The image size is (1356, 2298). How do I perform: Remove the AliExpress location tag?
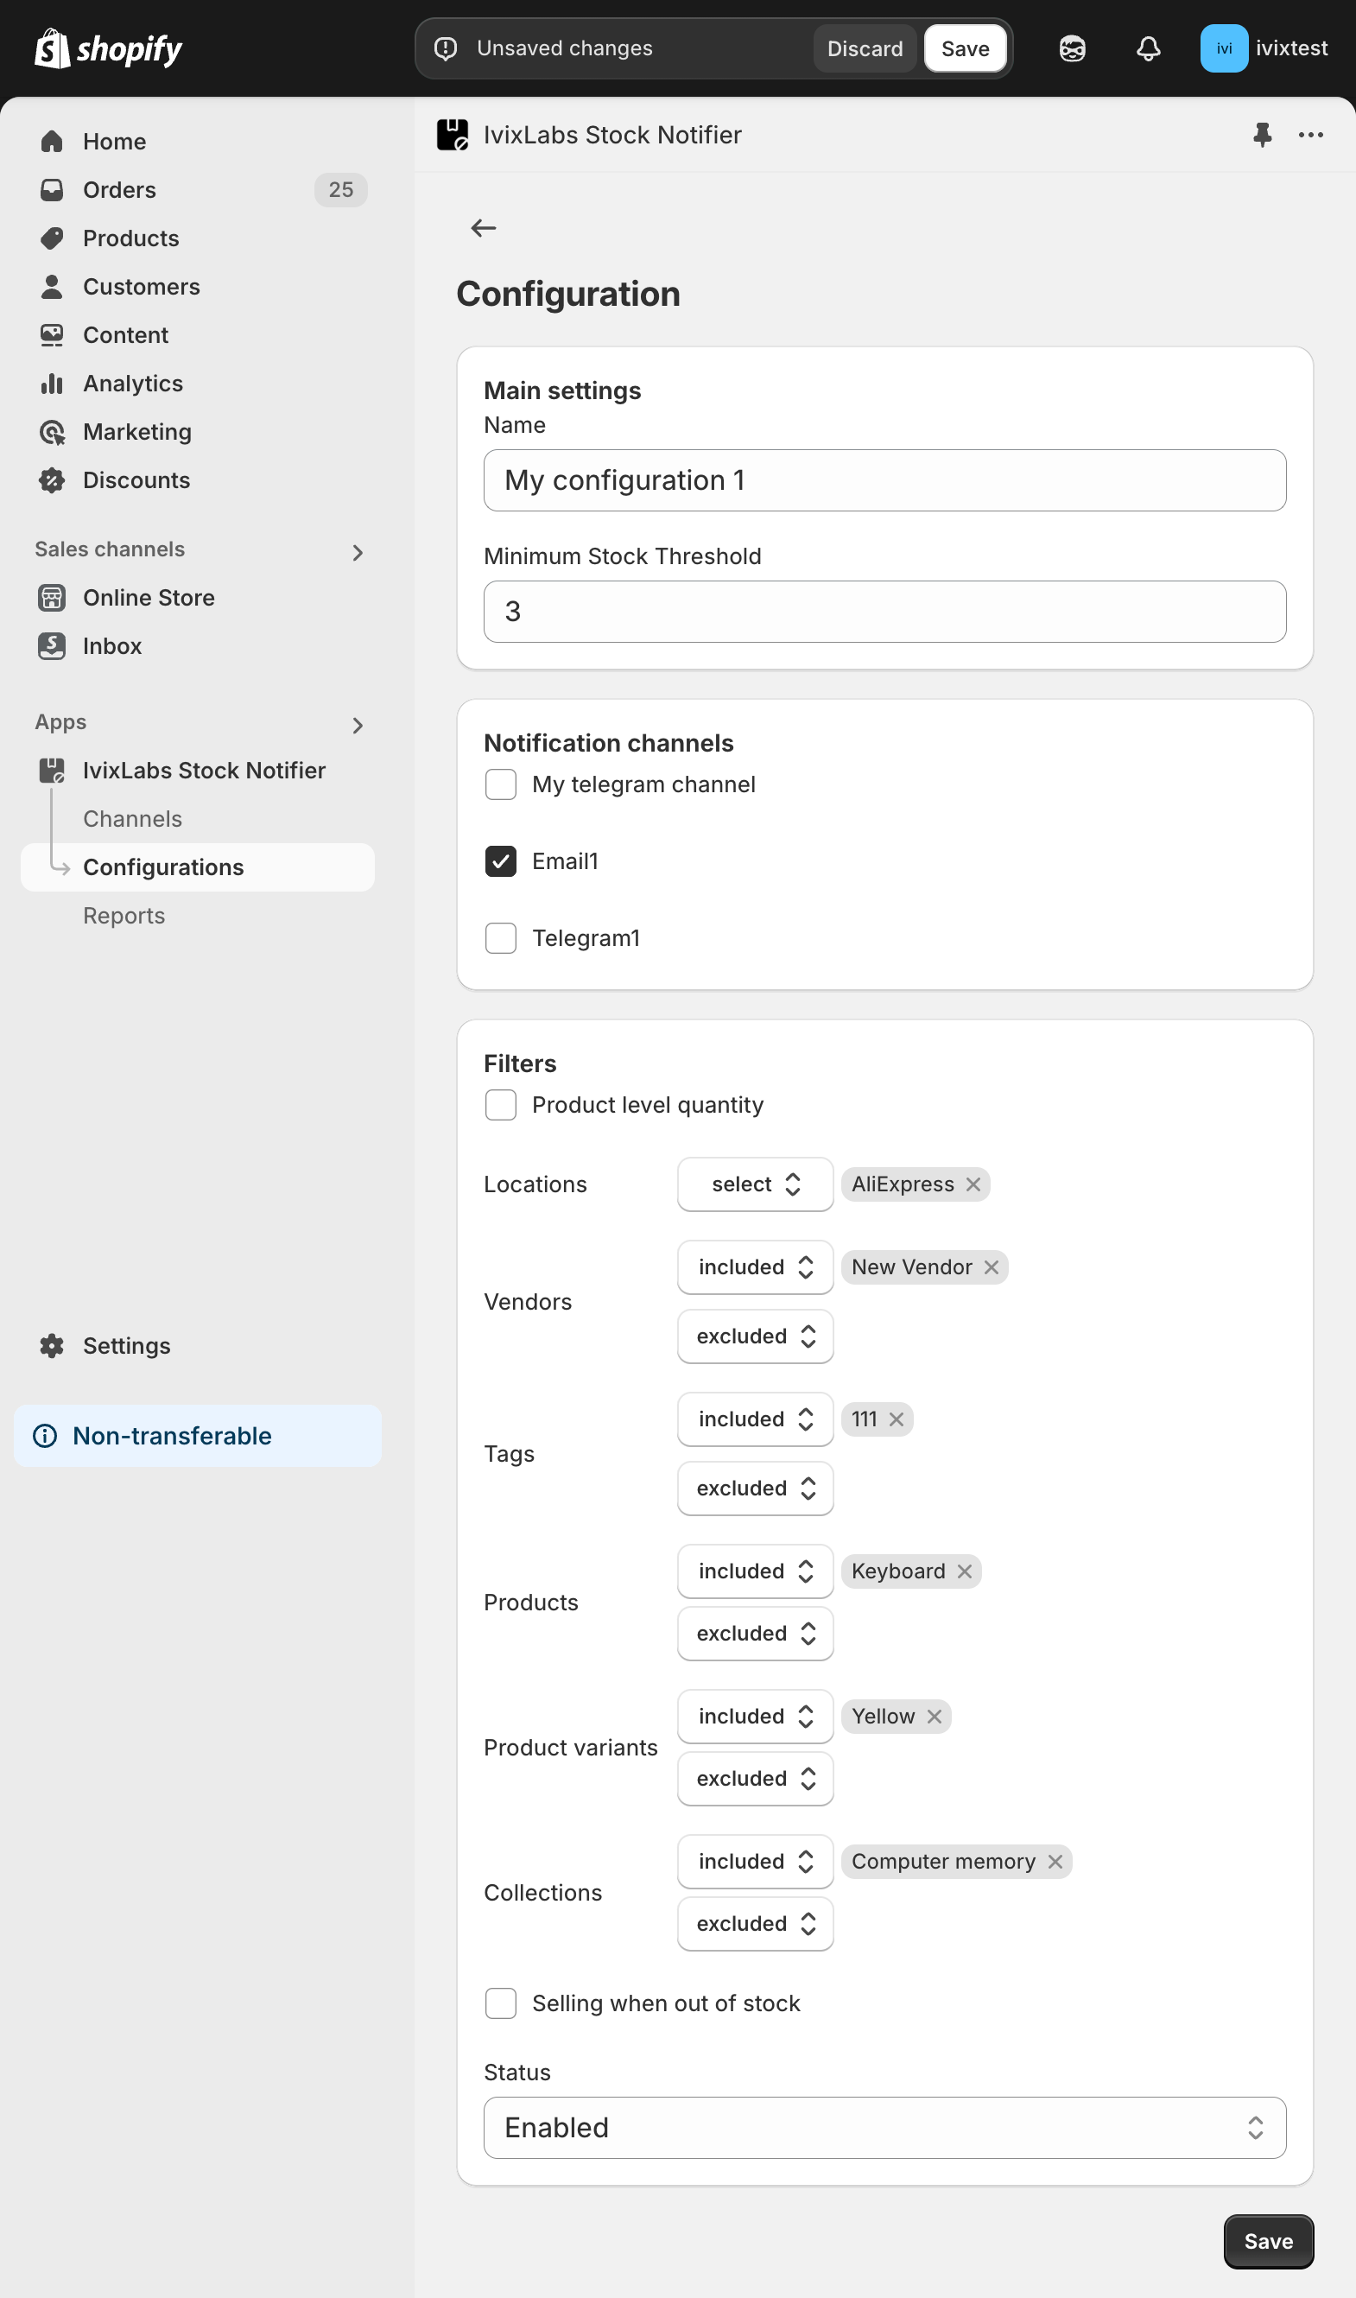pyautogui.click(x=973, y=1184)
